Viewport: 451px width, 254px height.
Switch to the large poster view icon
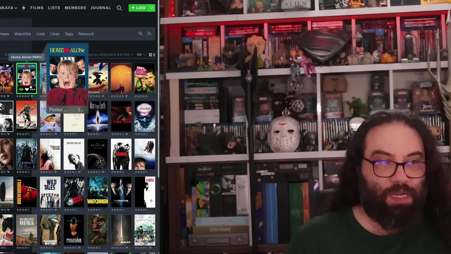pos(154,55)
